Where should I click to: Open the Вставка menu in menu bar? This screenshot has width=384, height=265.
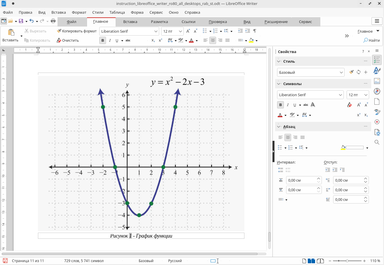(58, 13)
